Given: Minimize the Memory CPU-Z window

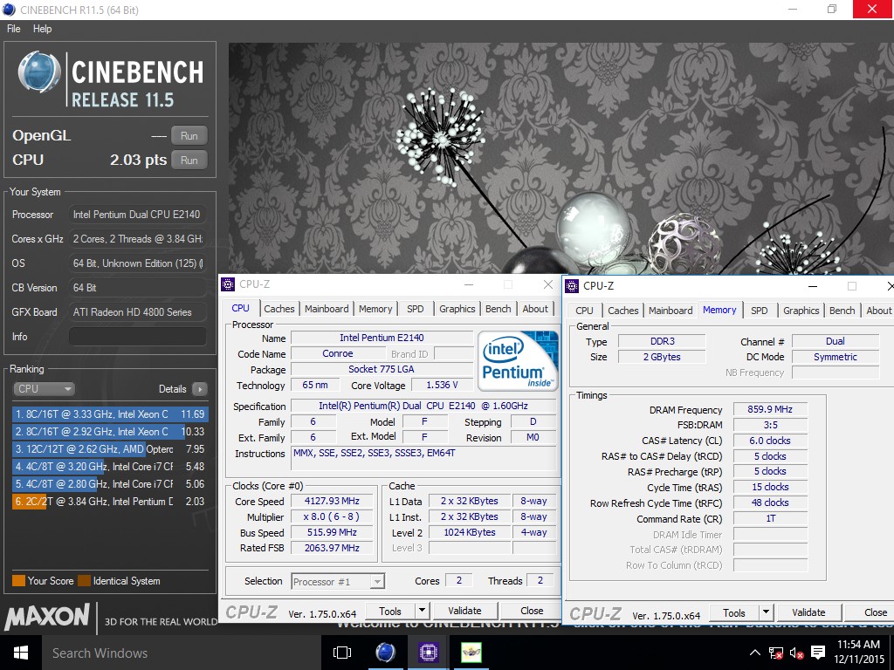Looking at the screenshot, I should pyautogui.click(x=813, y=286).
